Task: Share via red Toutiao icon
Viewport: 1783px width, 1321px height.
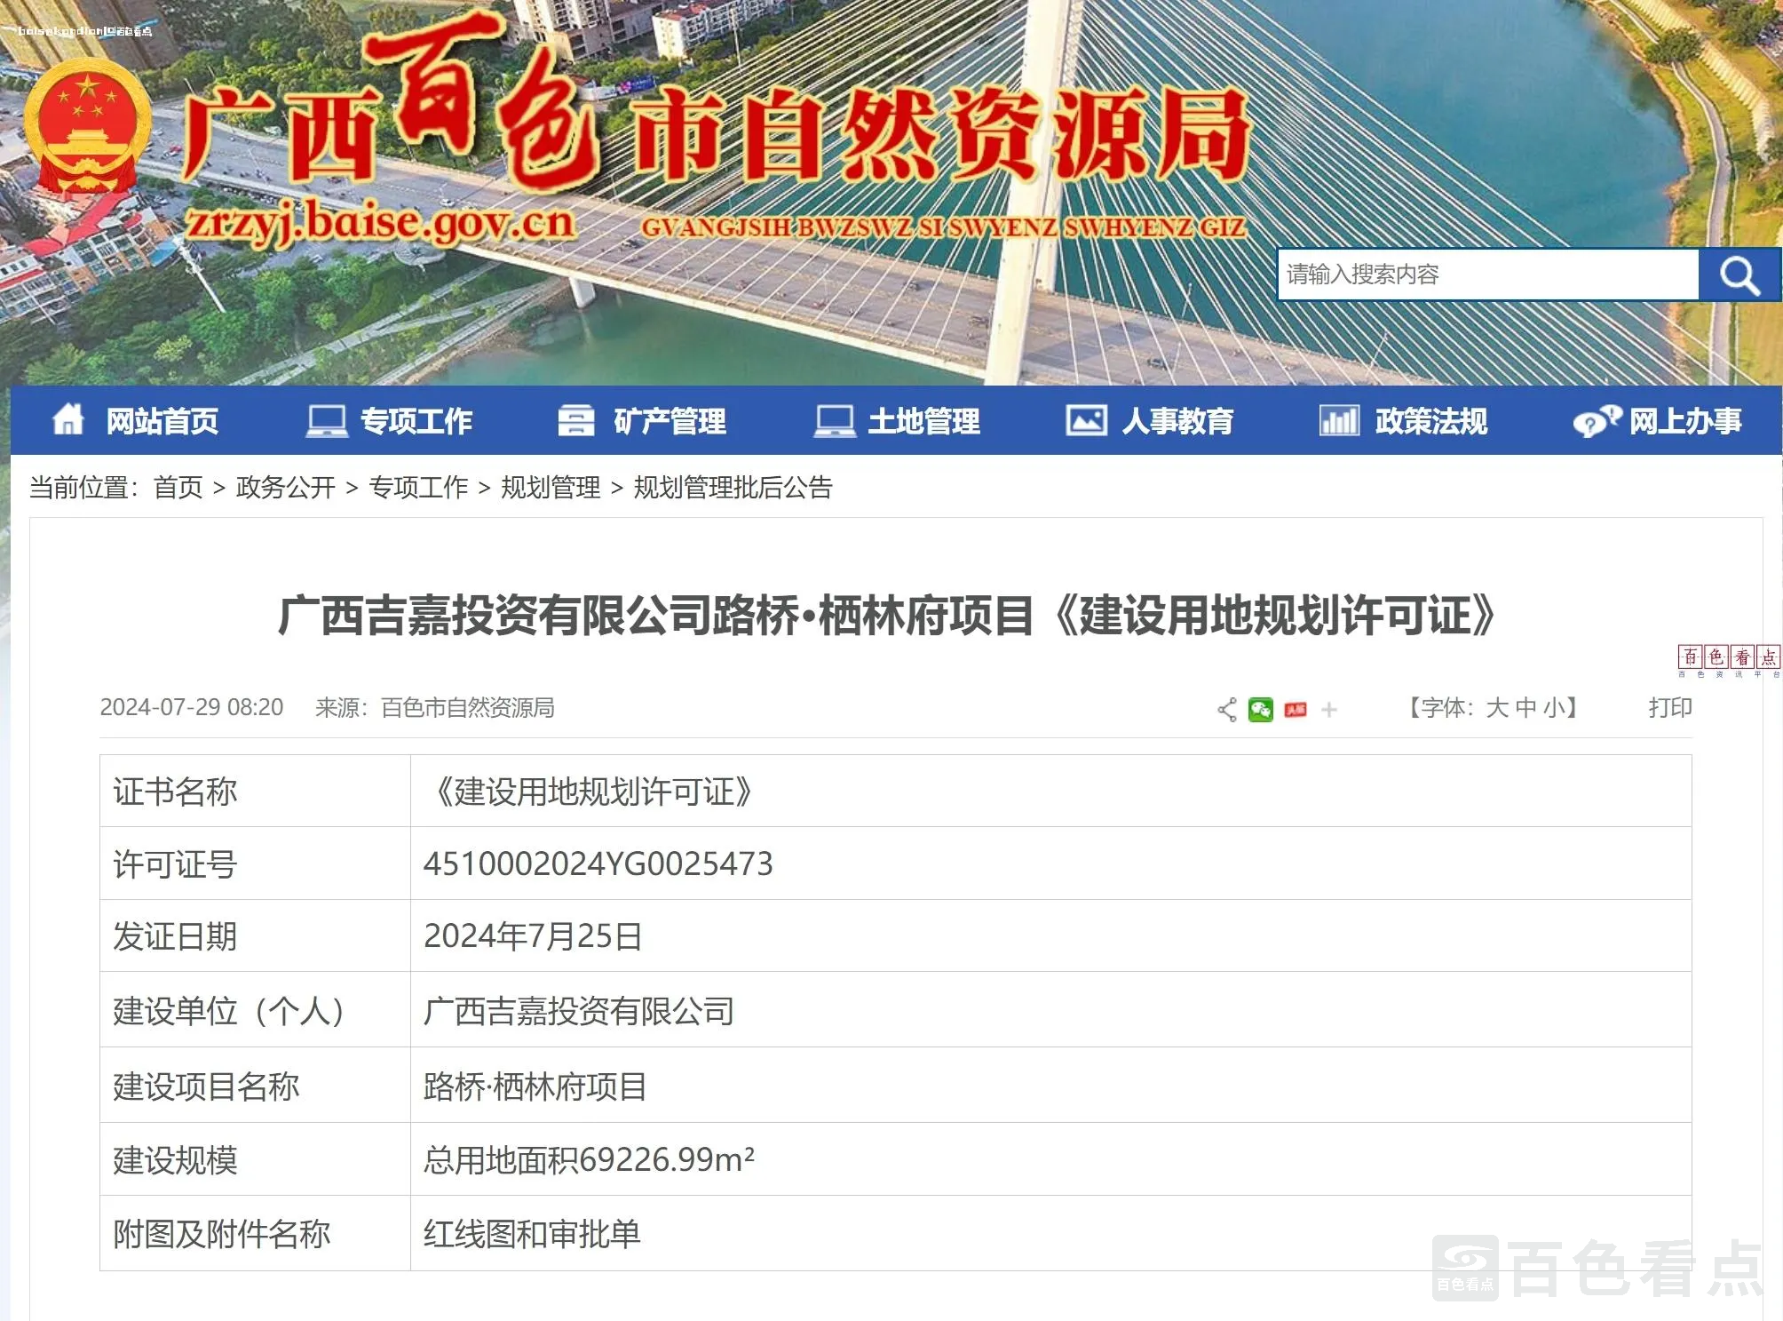Action: point(1295,709)
